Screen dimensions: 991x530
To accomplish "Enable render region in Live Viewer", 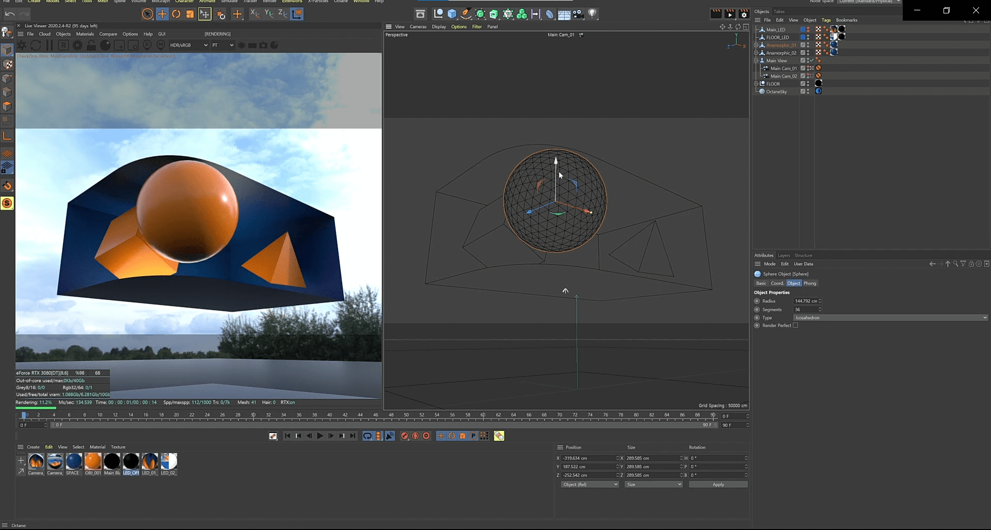I will [x=119, y=45].
